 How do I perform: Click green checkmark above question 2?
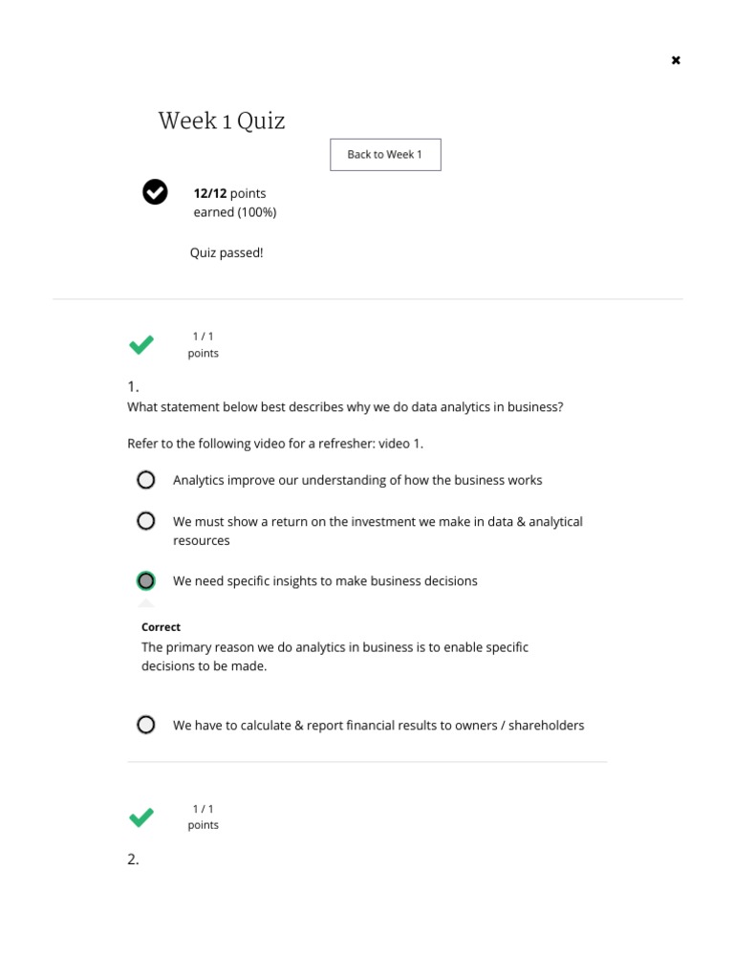pyautogui.click(x=141, y=817)
